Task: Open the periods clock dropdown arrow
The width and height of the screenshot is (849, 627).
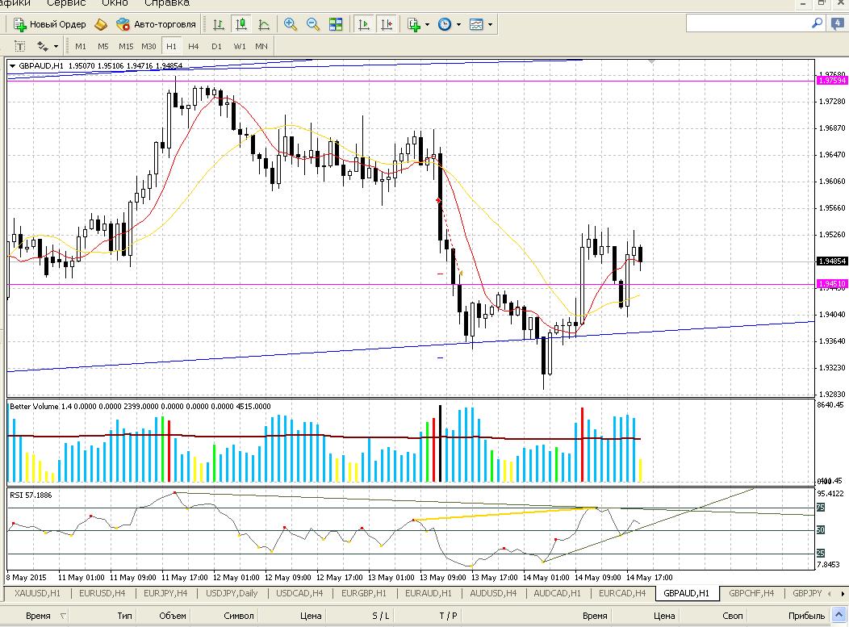Action: pyautogui.click(x=458, y=24)
